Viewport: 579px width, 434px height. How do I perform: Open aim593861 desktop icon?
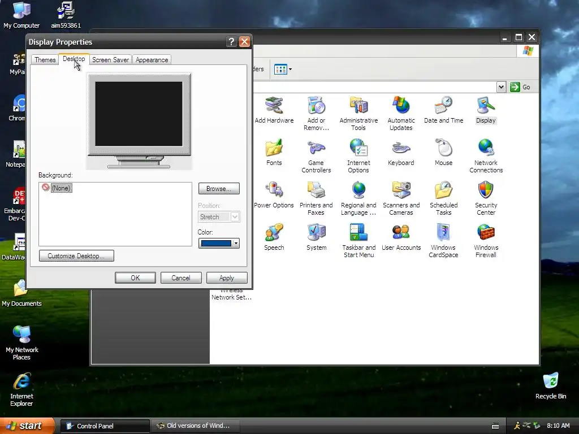(x=66, y=15)
